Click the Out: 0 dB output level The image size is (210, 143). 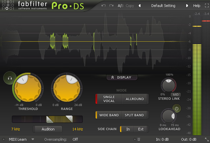189,139
